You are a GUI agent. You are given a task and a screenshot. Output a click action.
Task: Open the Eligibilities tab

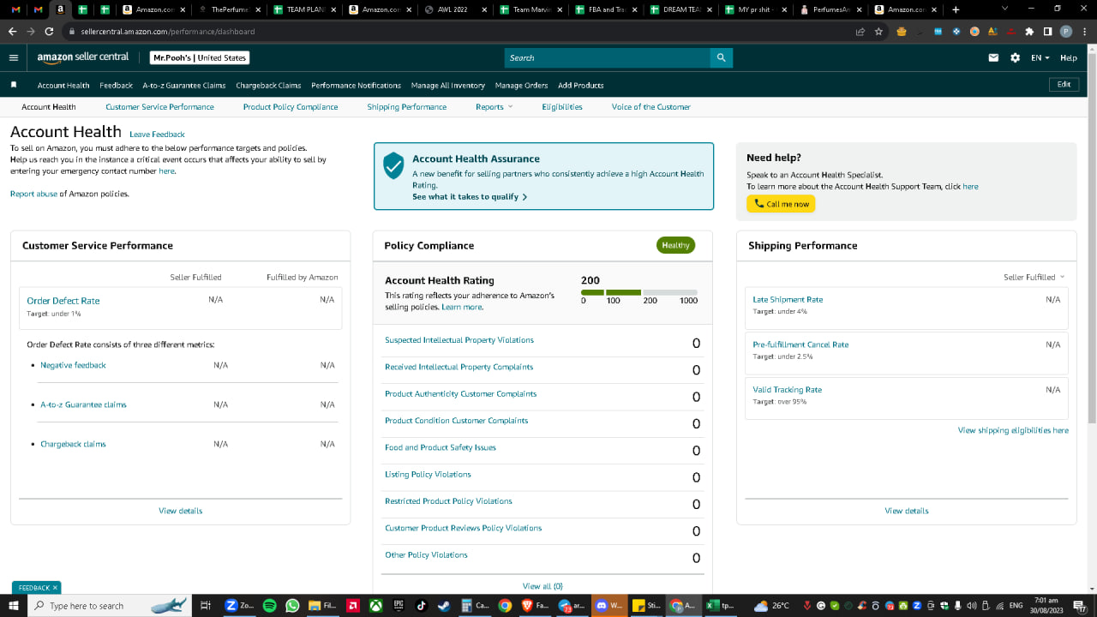pyautogui.click(x=562, y=107)
